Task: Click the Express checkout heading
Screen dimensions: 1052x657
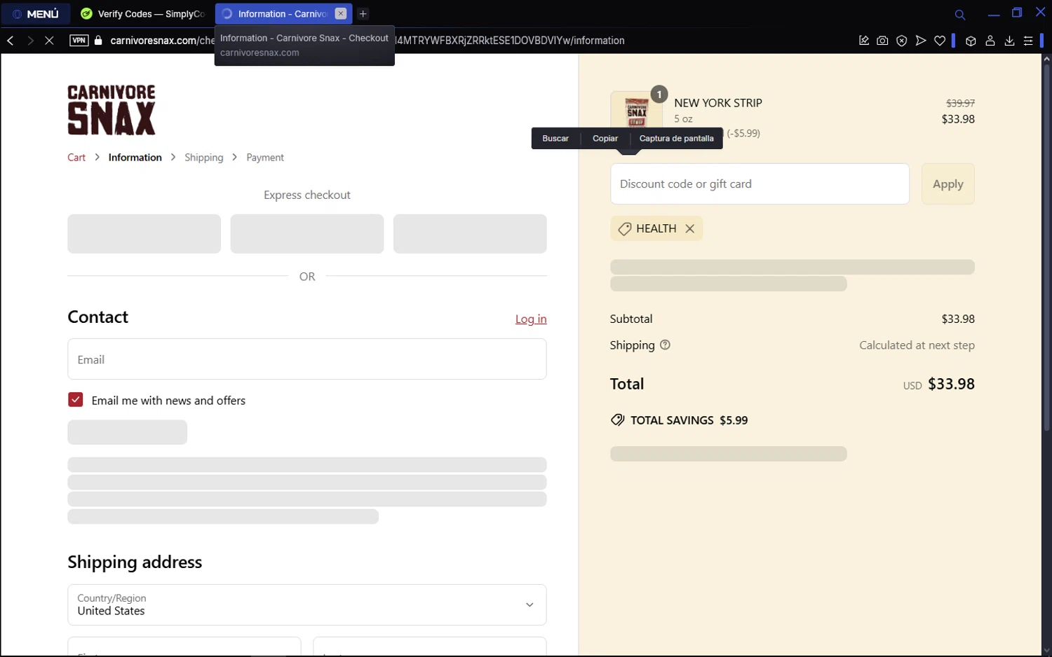Action: [306, 195]
